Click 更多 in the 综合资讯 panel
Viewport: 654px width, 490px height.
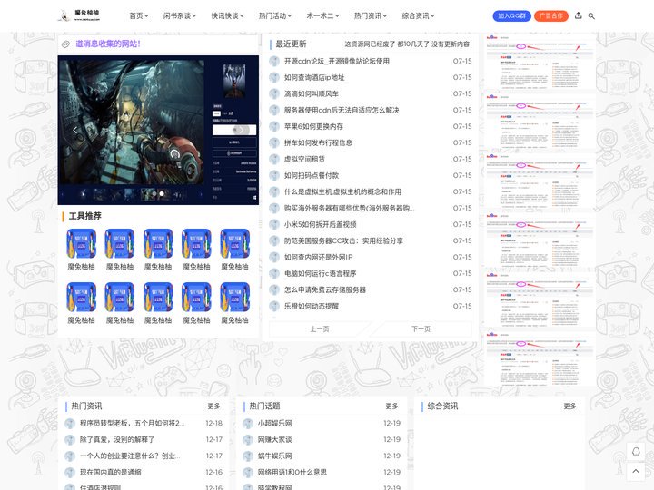click(570, 407)
